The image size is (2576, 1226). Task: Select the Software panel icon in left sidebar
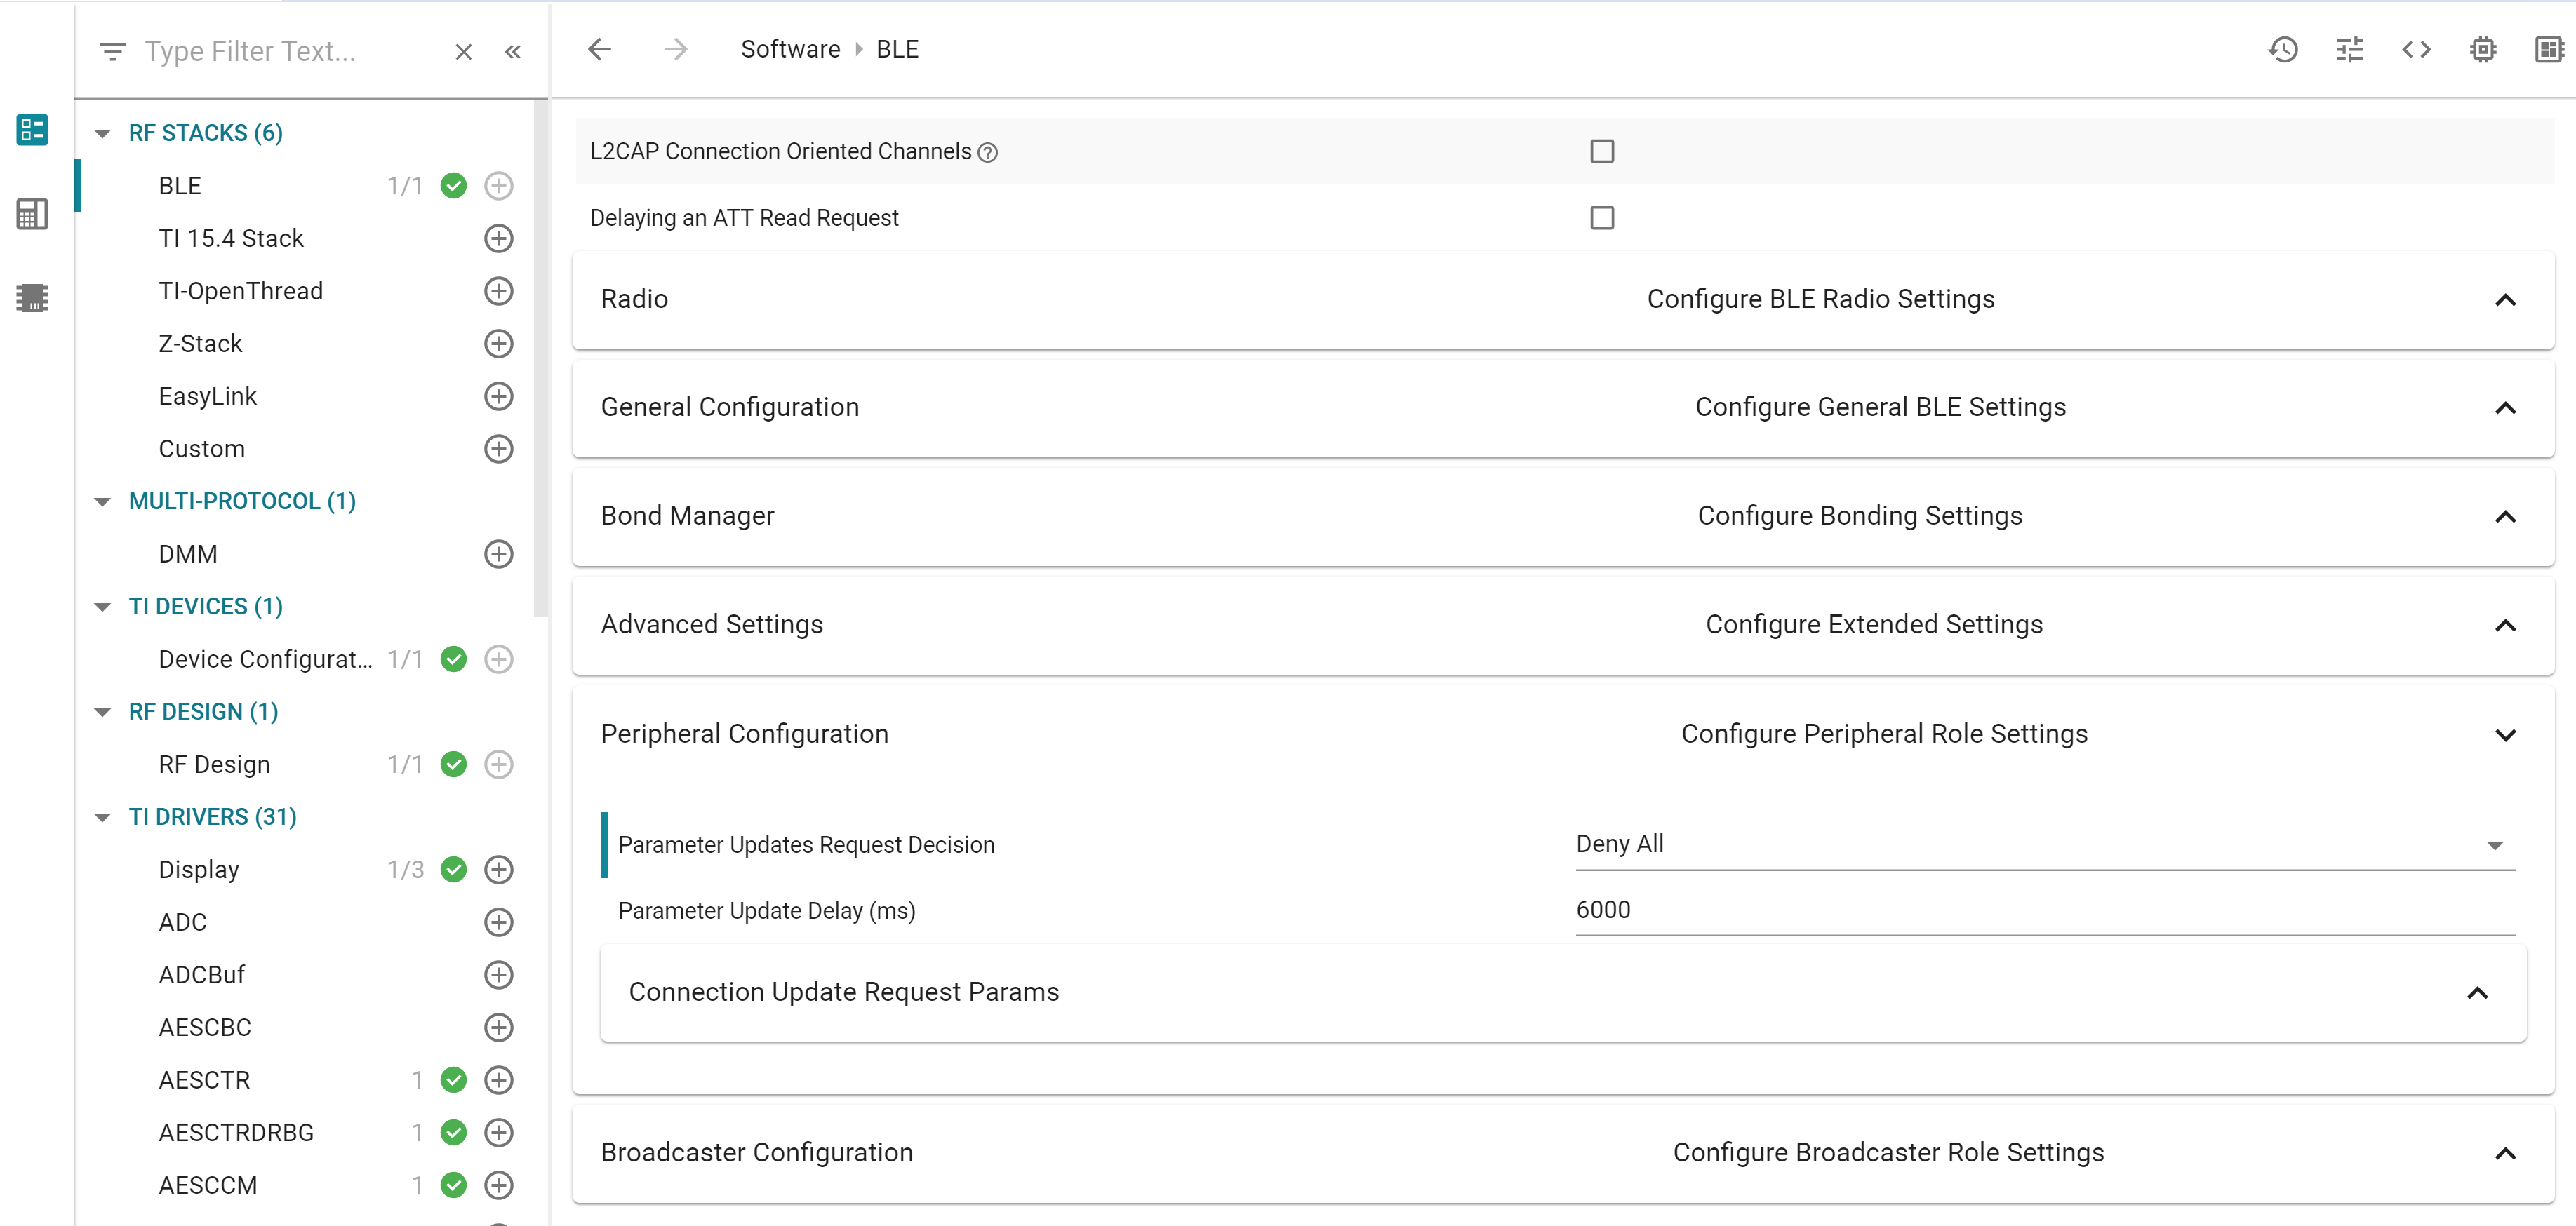[32, 130]
